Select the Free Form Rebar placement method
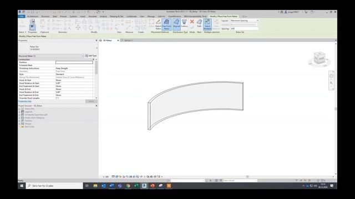355x199 pixels. coord(166,24)
